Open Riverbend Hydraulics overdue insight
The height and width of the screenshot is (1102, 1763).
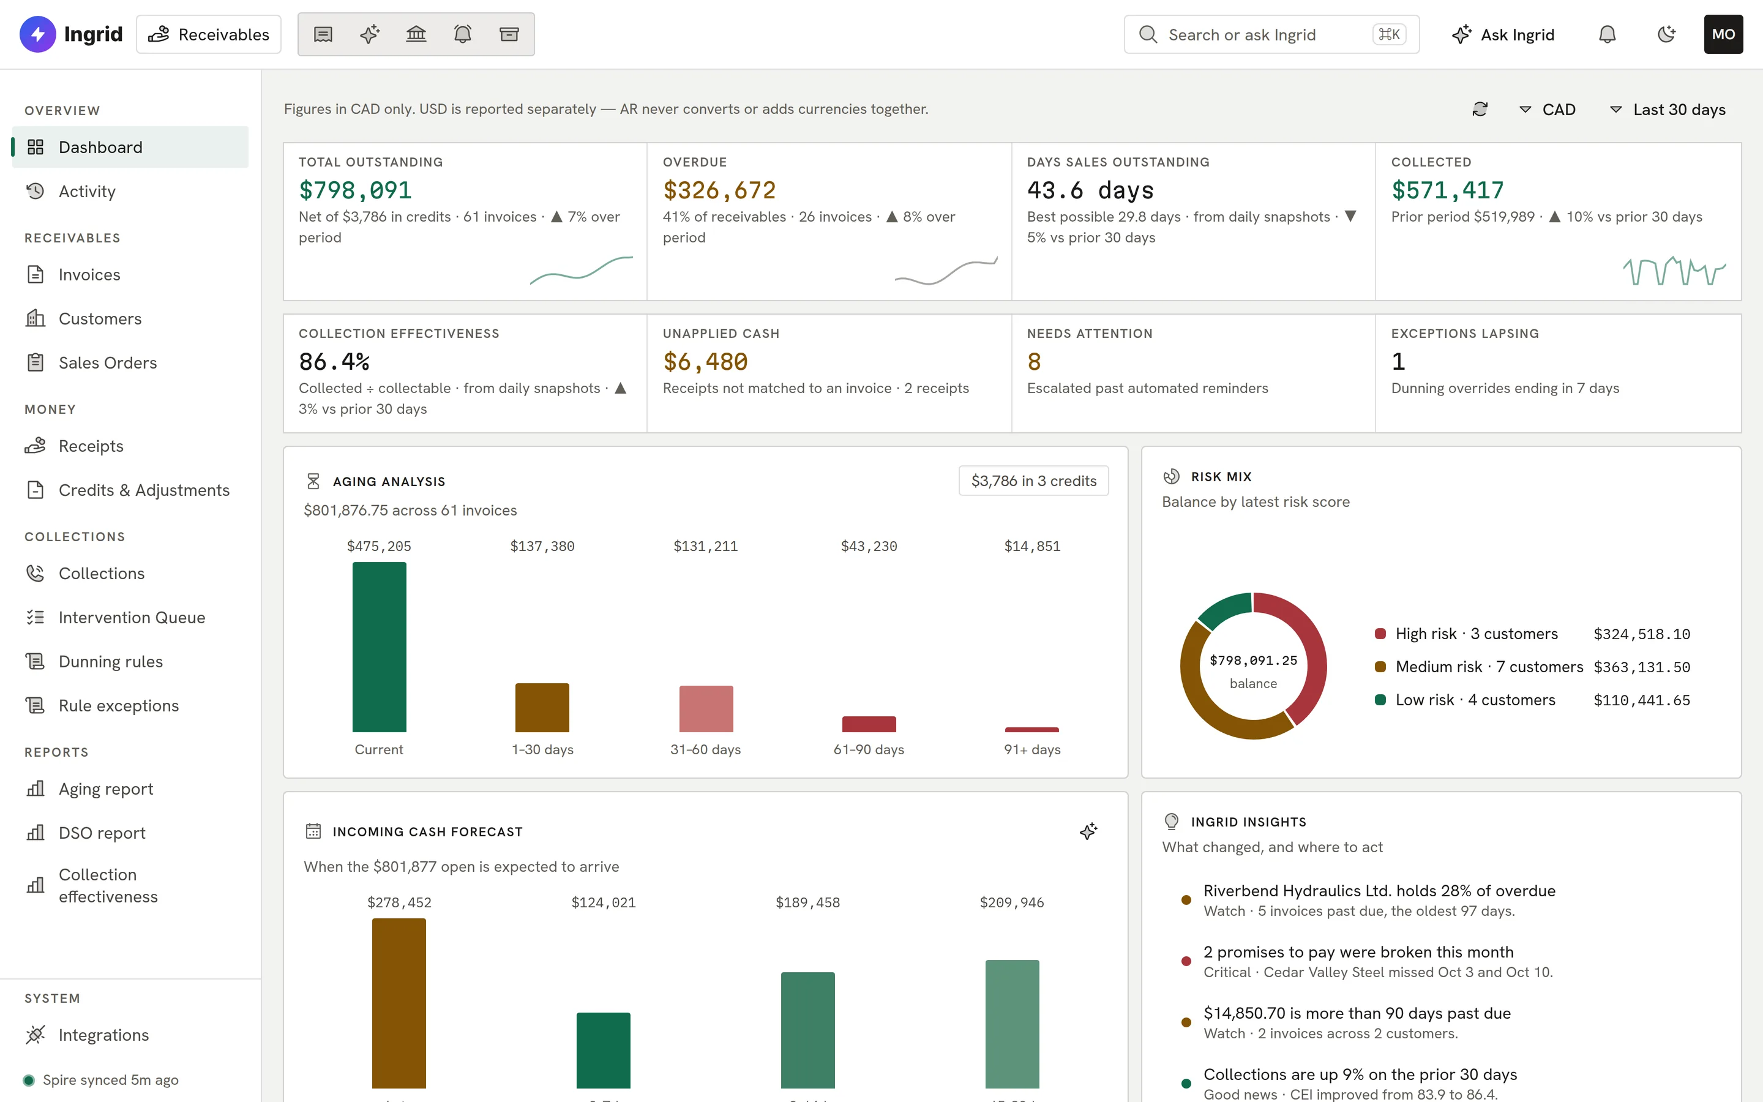coord(1441,900)
